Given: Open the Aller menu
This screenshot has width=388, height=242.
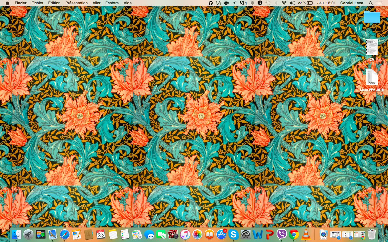Looking at the screenshot, I should pos(96,3).
